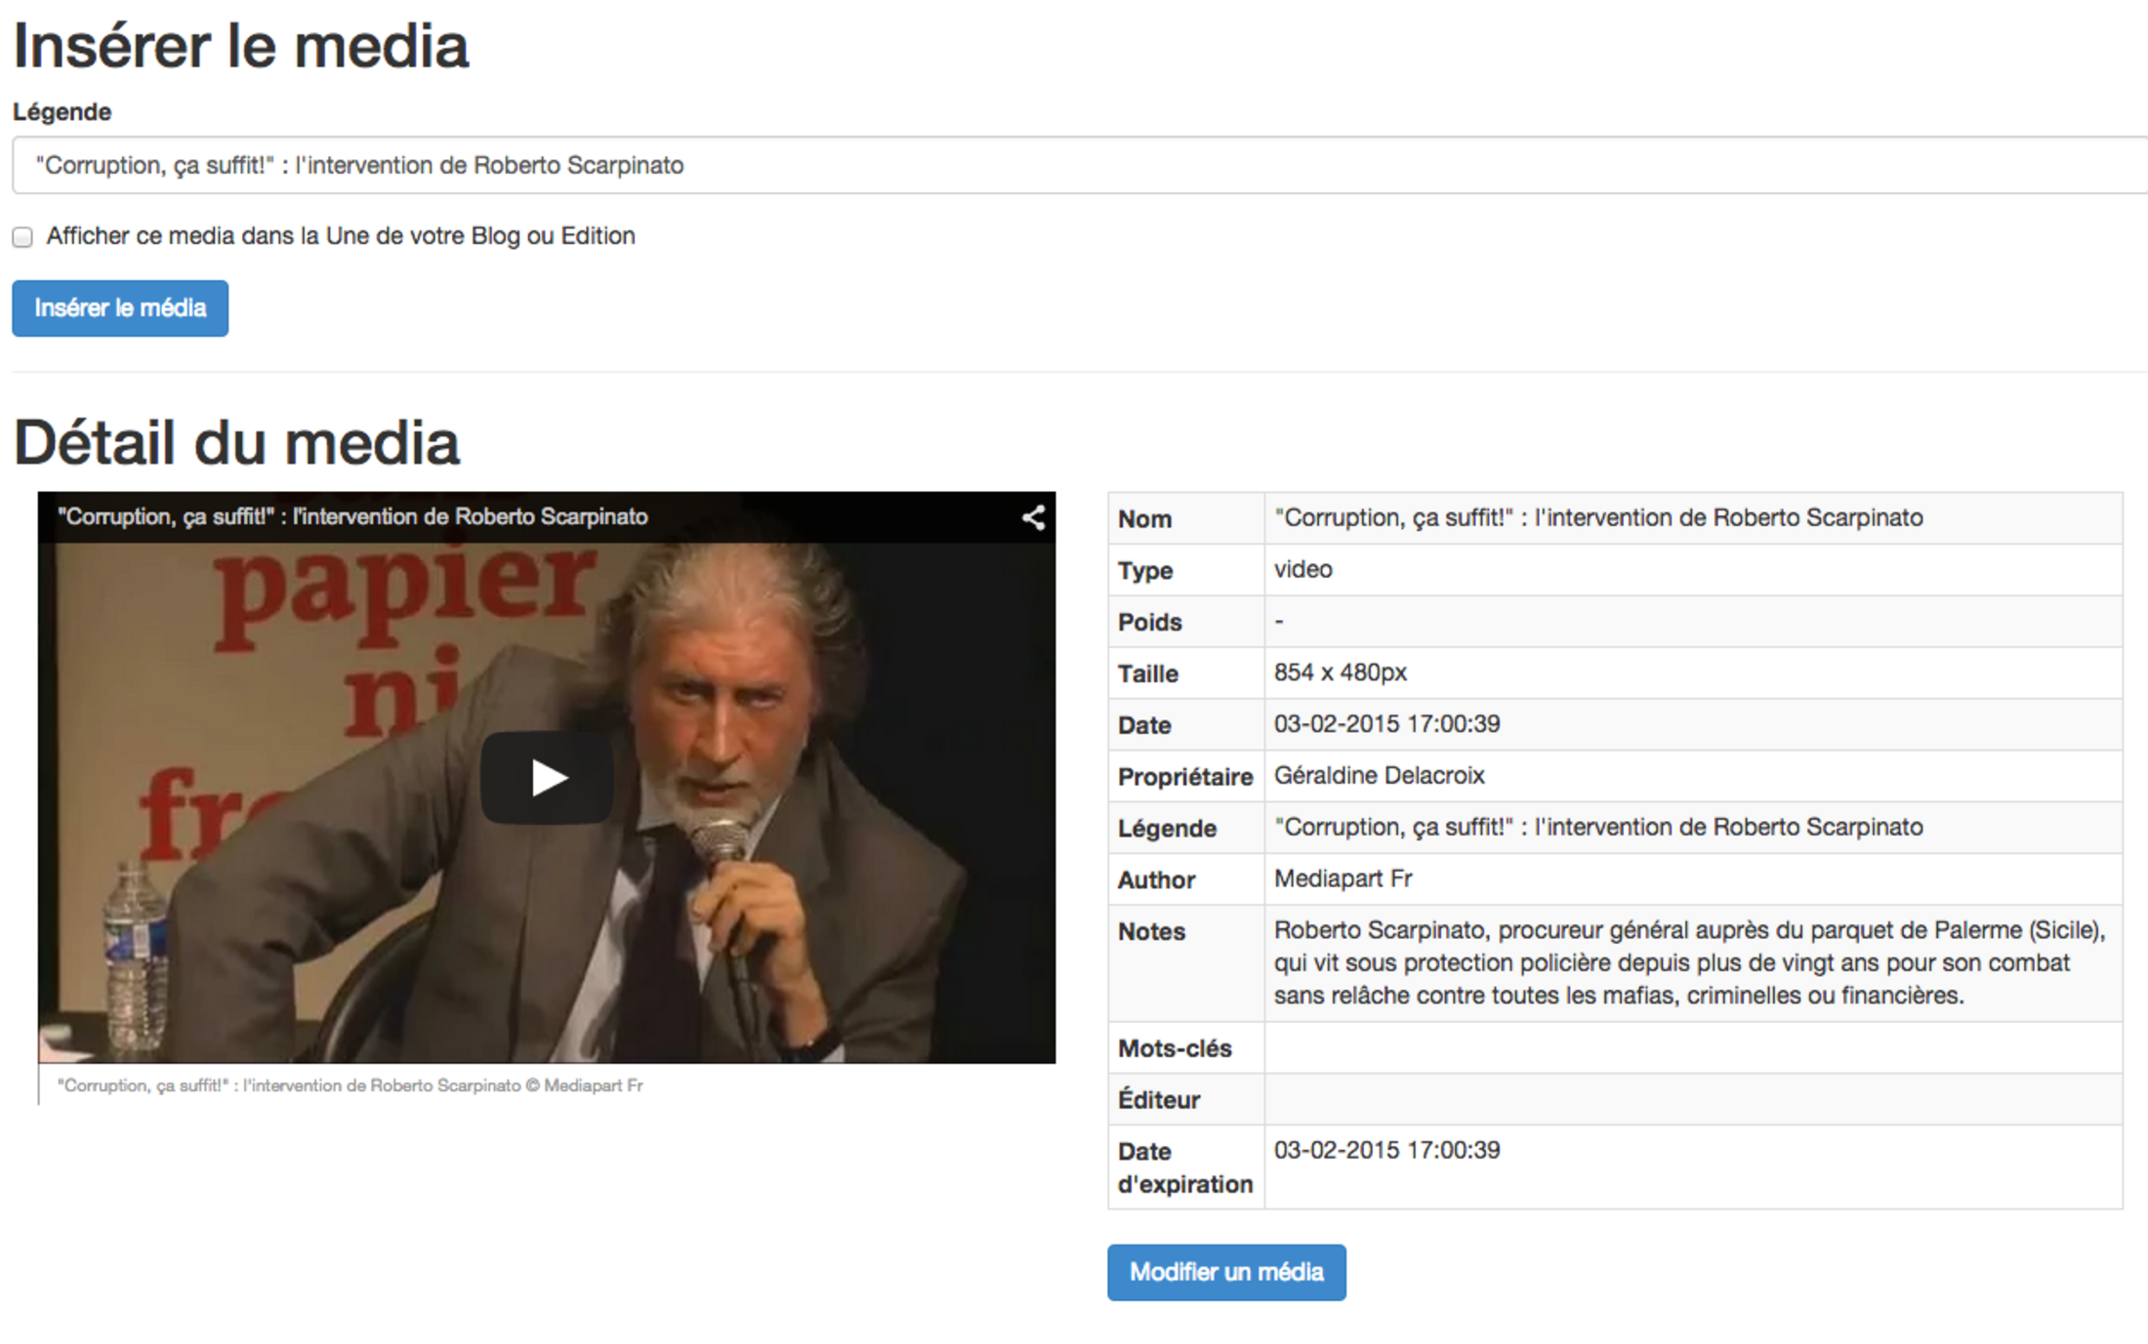Click the share icon on the video player

pos(1033,517)
